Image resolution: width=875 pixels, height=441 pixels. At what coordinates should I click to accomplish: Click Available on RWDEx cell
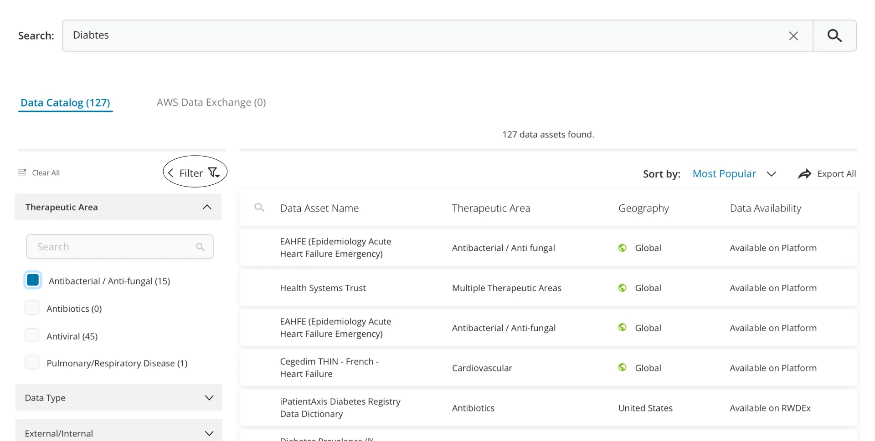(x=770, y=408)
